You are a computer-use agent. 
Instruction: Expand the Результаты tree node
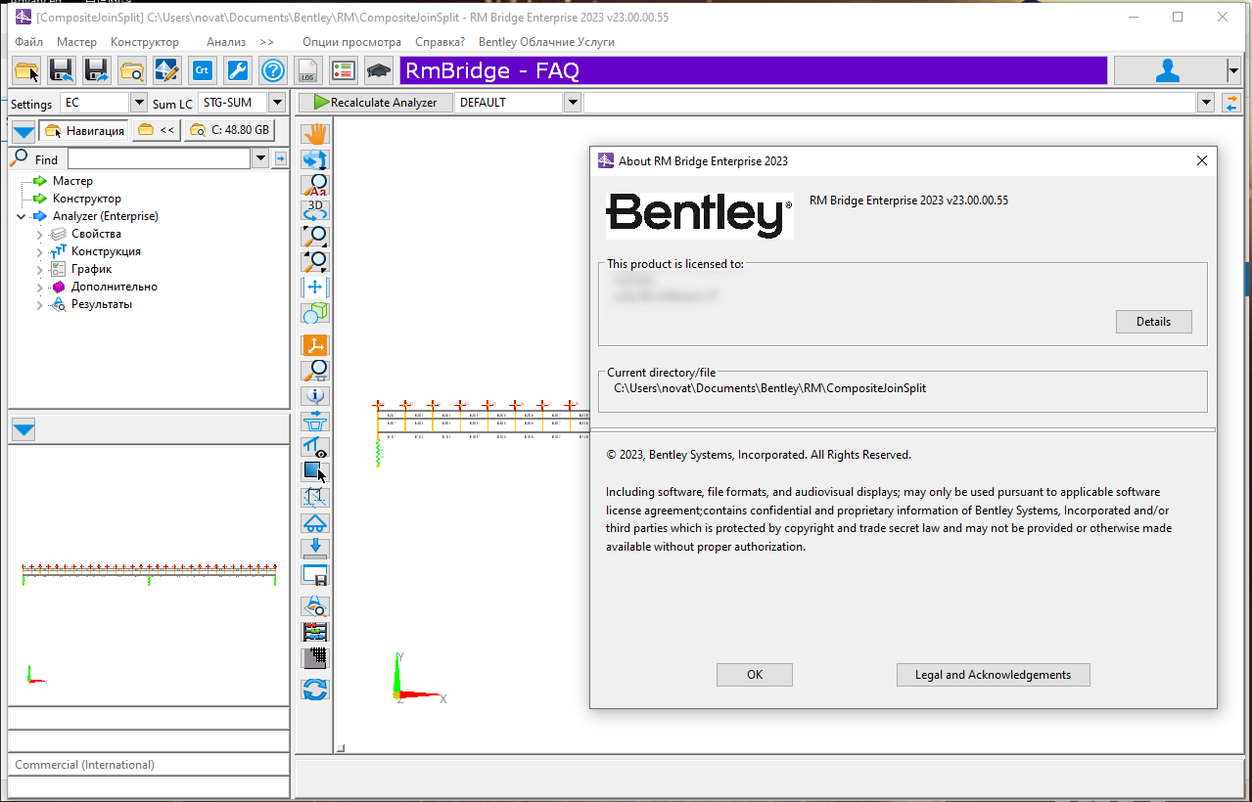(x=40, y=305)
